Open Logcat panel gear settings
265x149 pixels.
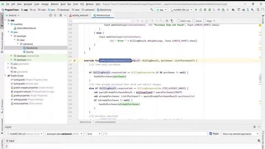[x=255, y=127]
